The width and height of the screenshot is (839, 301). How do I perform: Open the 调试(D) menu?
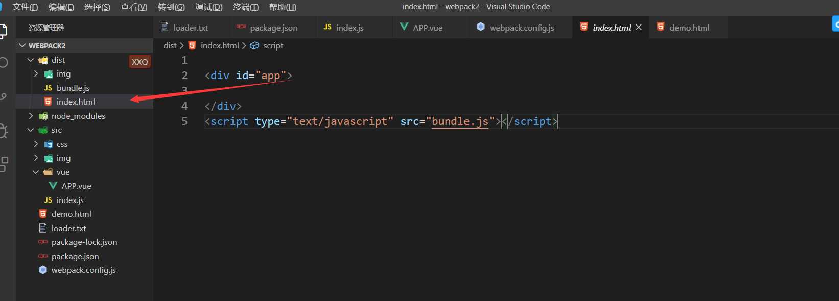(209, 7)
